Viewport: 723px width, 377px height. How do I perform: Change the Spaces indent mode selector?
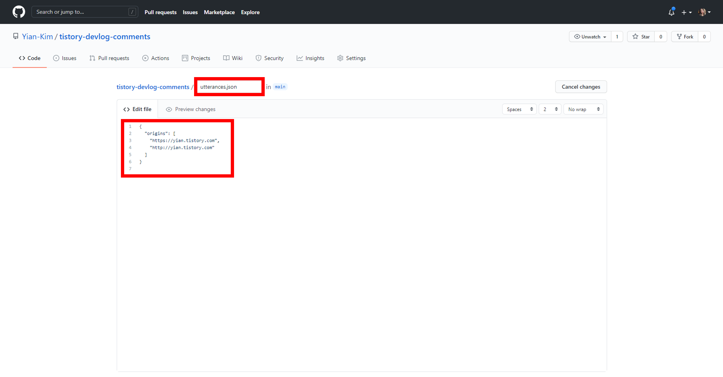point(519,110)
